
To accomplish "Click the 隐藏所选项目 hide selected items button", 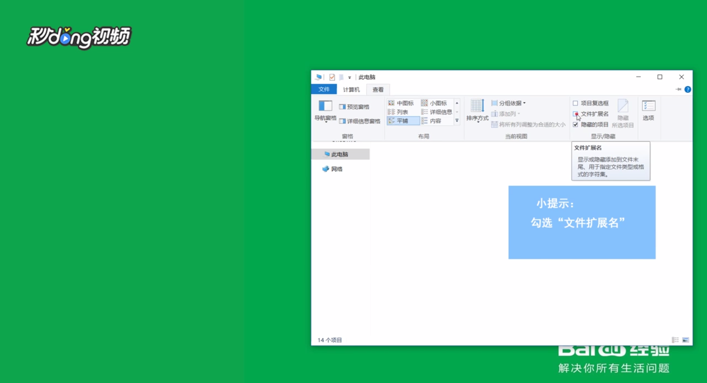I will click(x=623, y=113).
